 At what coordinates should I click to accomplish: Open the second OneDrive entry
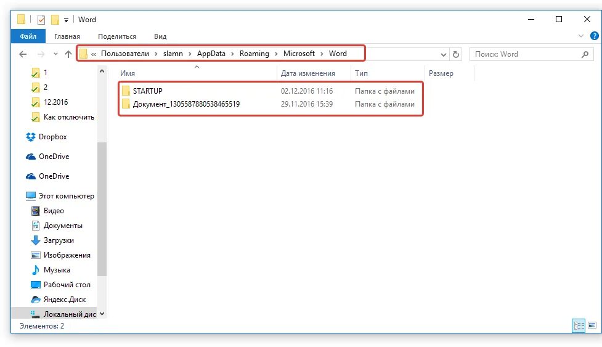[x=54, y=176]
